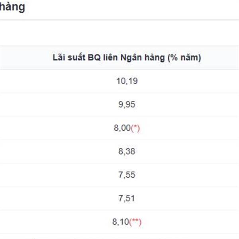This screenshot has height=239, width=239.
Task: Click the 9,95 rate cell
Action: [127, 105]
